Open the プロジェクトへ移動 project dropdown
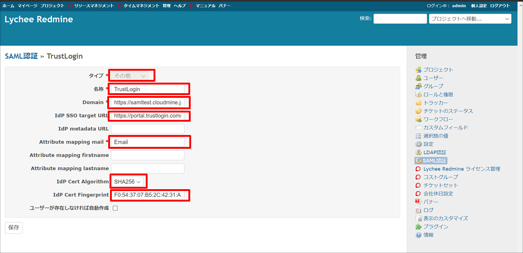This screenshot has width=523, height=253. [470, 19]
